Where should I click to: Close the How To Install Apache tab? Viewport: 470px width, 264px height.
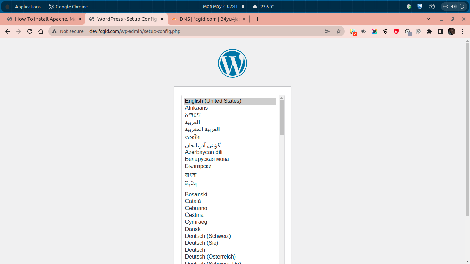click(x=80, y=19)
